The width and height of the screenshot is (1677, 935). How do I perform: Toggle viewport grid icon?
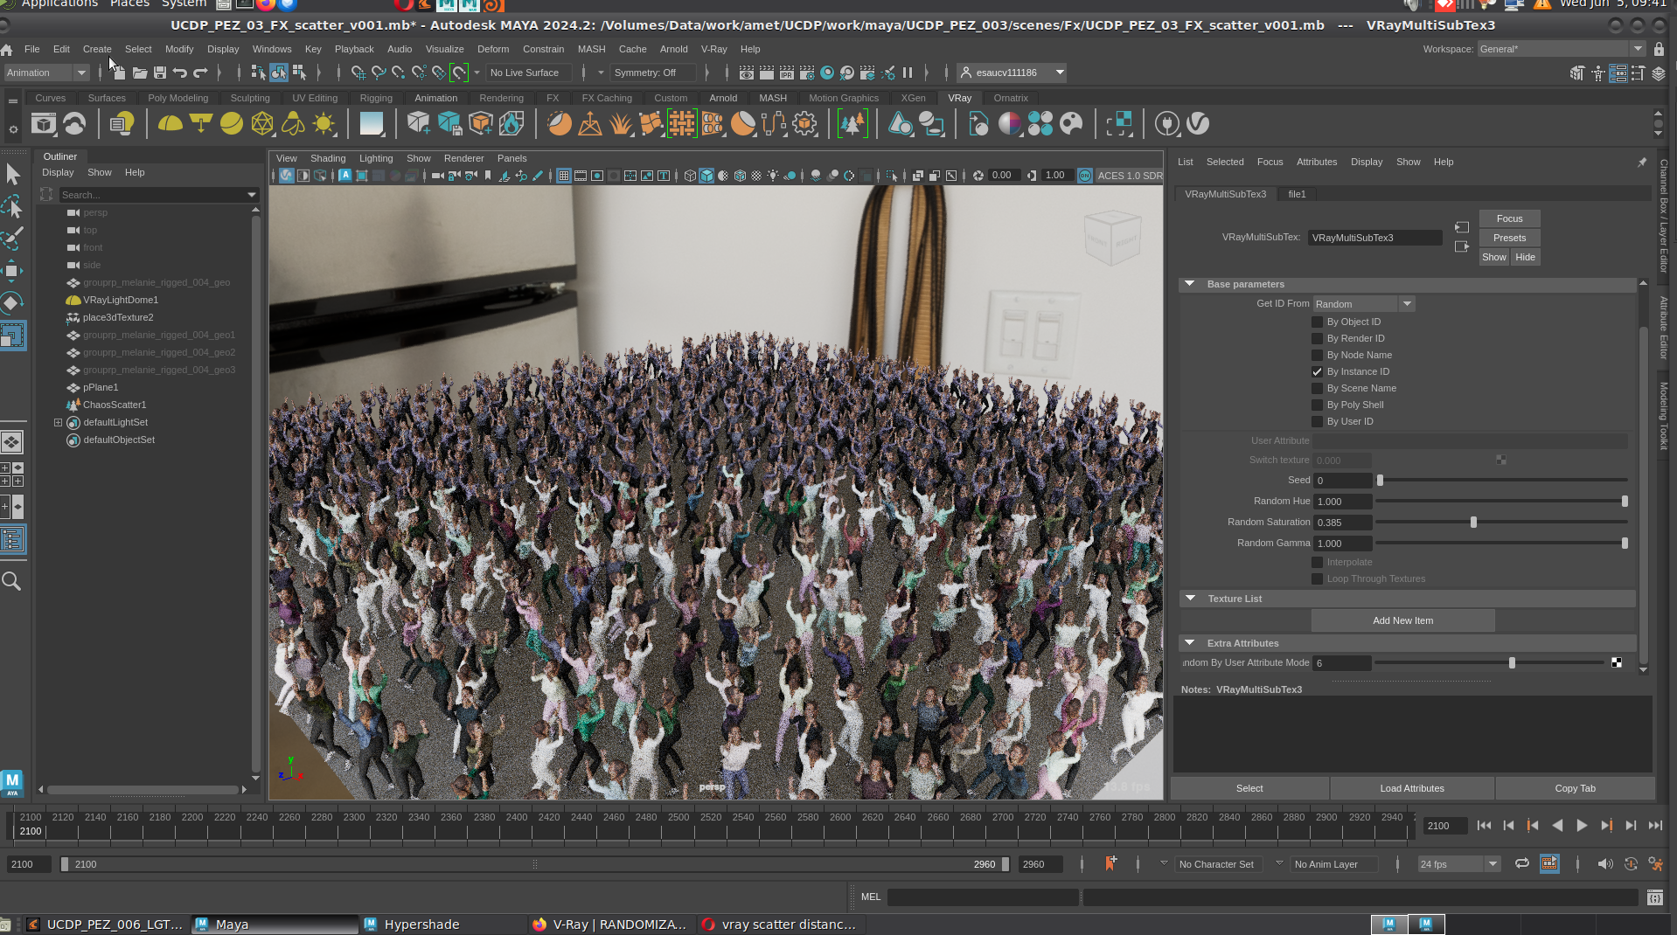(564, 176)
